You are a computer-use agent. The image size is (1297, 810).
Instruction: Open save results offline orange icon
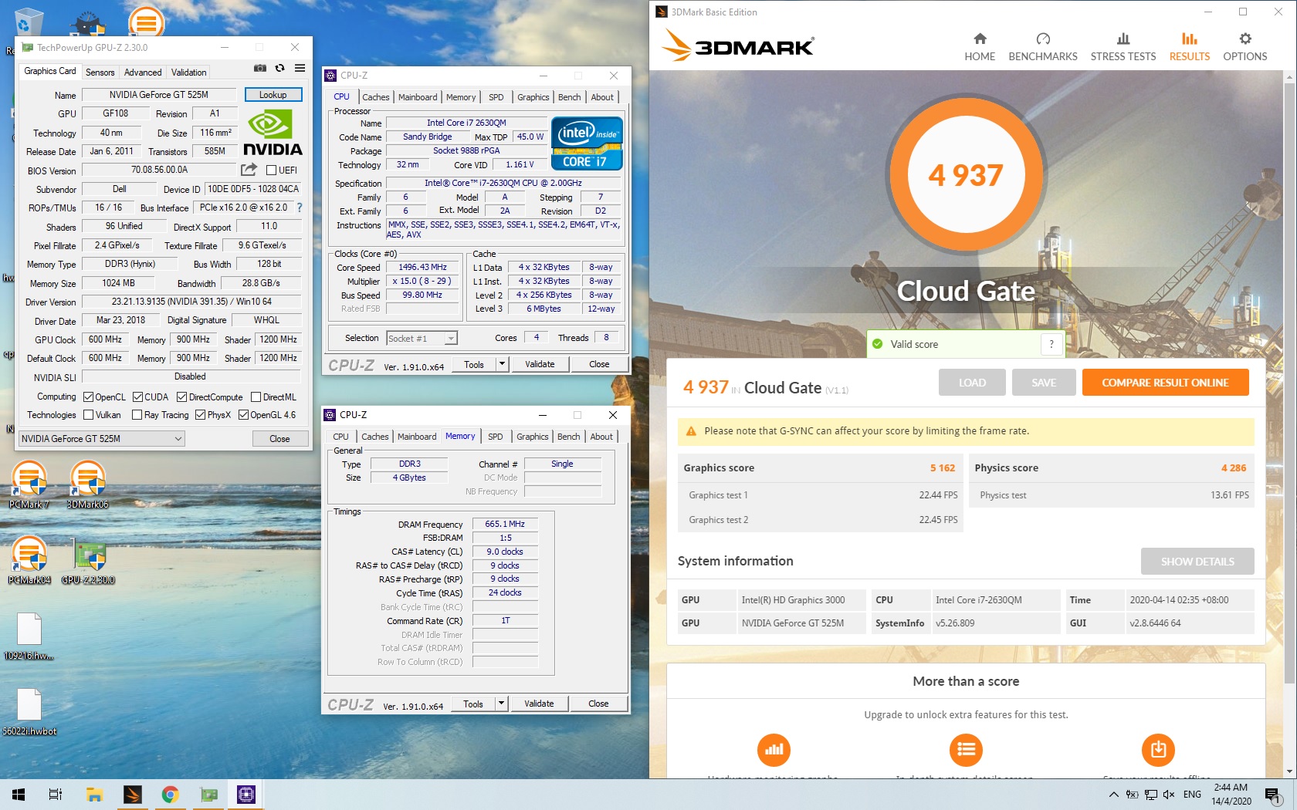click(x=1158, y=749)
